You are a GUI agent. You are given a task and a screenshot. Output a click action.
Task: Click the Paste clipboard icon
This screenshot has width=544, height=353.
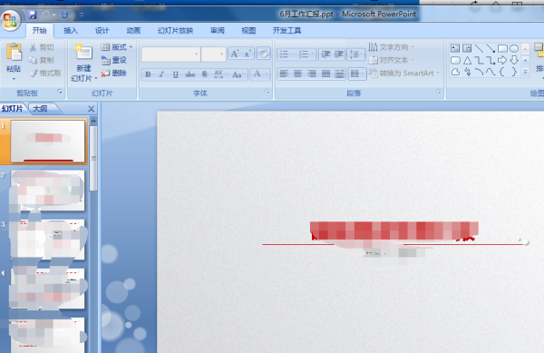14,54
